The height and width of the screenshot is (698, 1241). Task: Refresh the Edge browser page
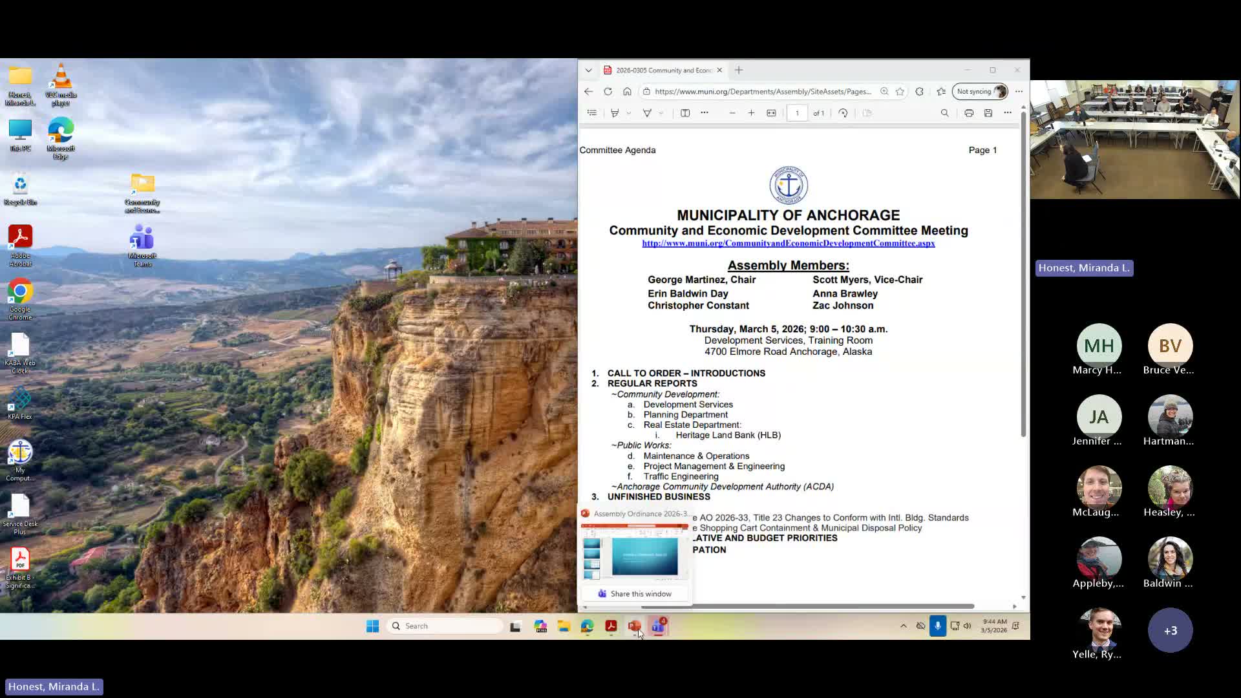tap(608, 91)
